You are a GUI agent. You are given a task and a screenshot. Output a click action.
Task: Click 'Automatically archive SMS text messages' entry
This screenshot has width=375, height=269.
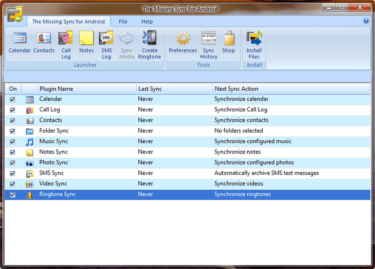(x=267, y=173)
